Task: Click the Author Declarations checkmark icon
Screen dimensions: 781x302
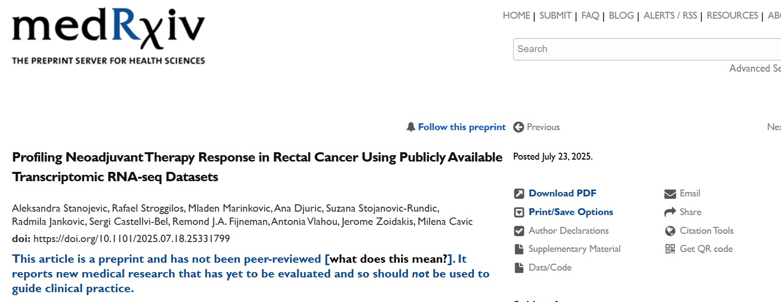Action: pyautogui.click(x=519, y=231)
